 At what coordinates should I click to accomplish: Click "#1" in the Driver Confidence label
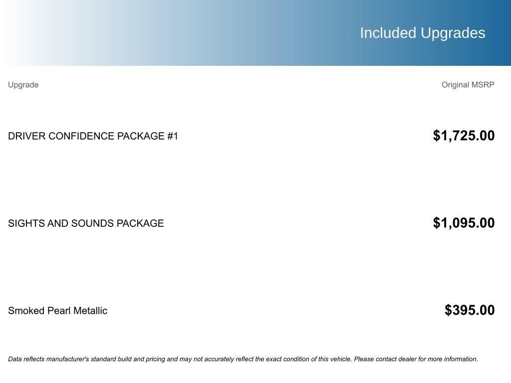(173, 136)
